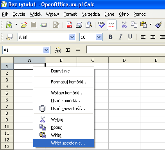The width and height of the screenshot is (165, 150).
Task: Align cell text left
Action: (x=143, y=37)
